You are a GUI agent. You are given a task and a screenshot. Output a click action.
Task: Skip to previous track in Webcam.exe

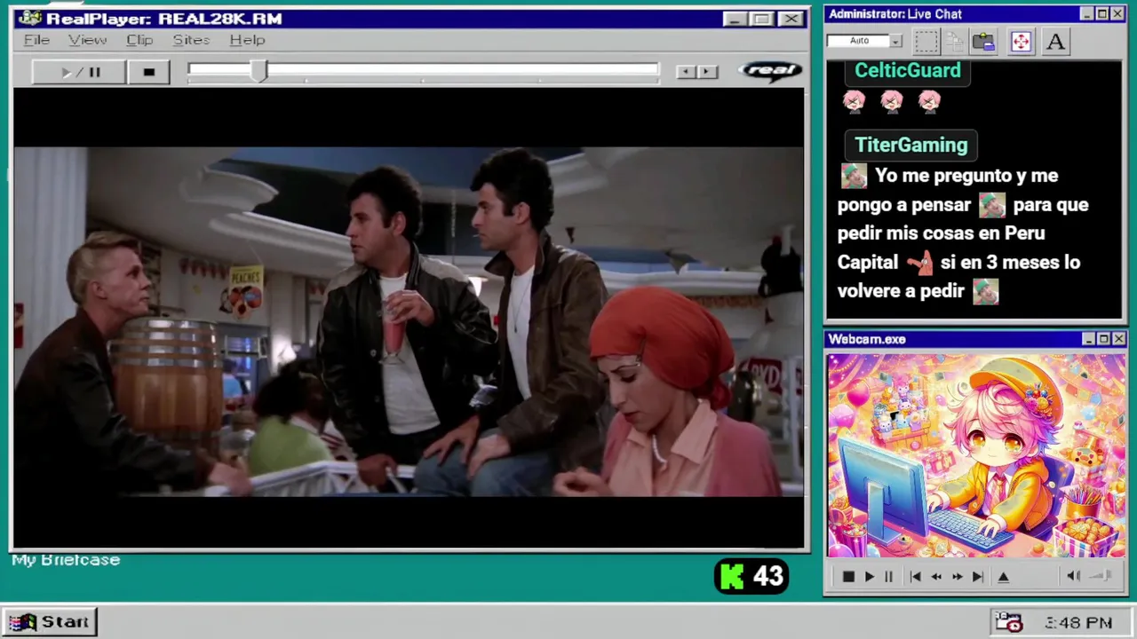(x=915, y=577)
